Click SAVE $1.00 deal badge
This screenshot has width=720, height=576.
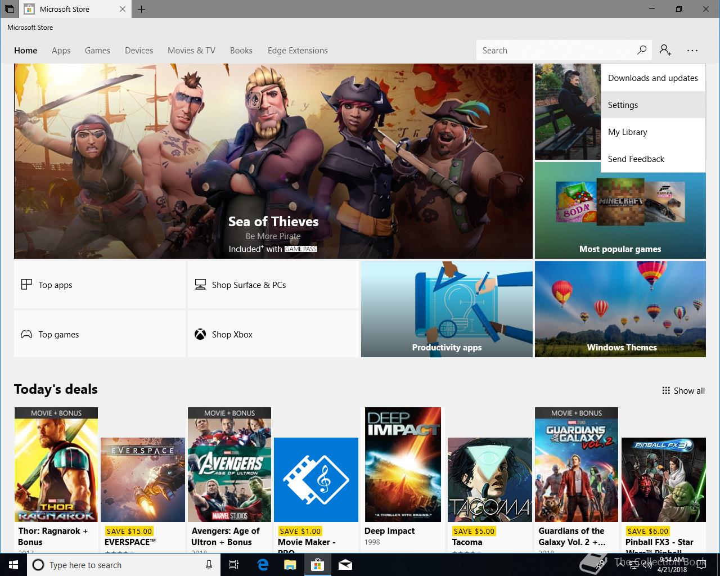click(300, 531)
